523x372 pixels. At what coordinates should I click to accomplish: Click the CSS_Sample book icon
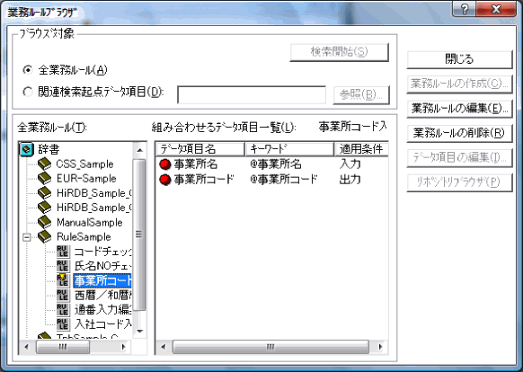pos(44,164)
